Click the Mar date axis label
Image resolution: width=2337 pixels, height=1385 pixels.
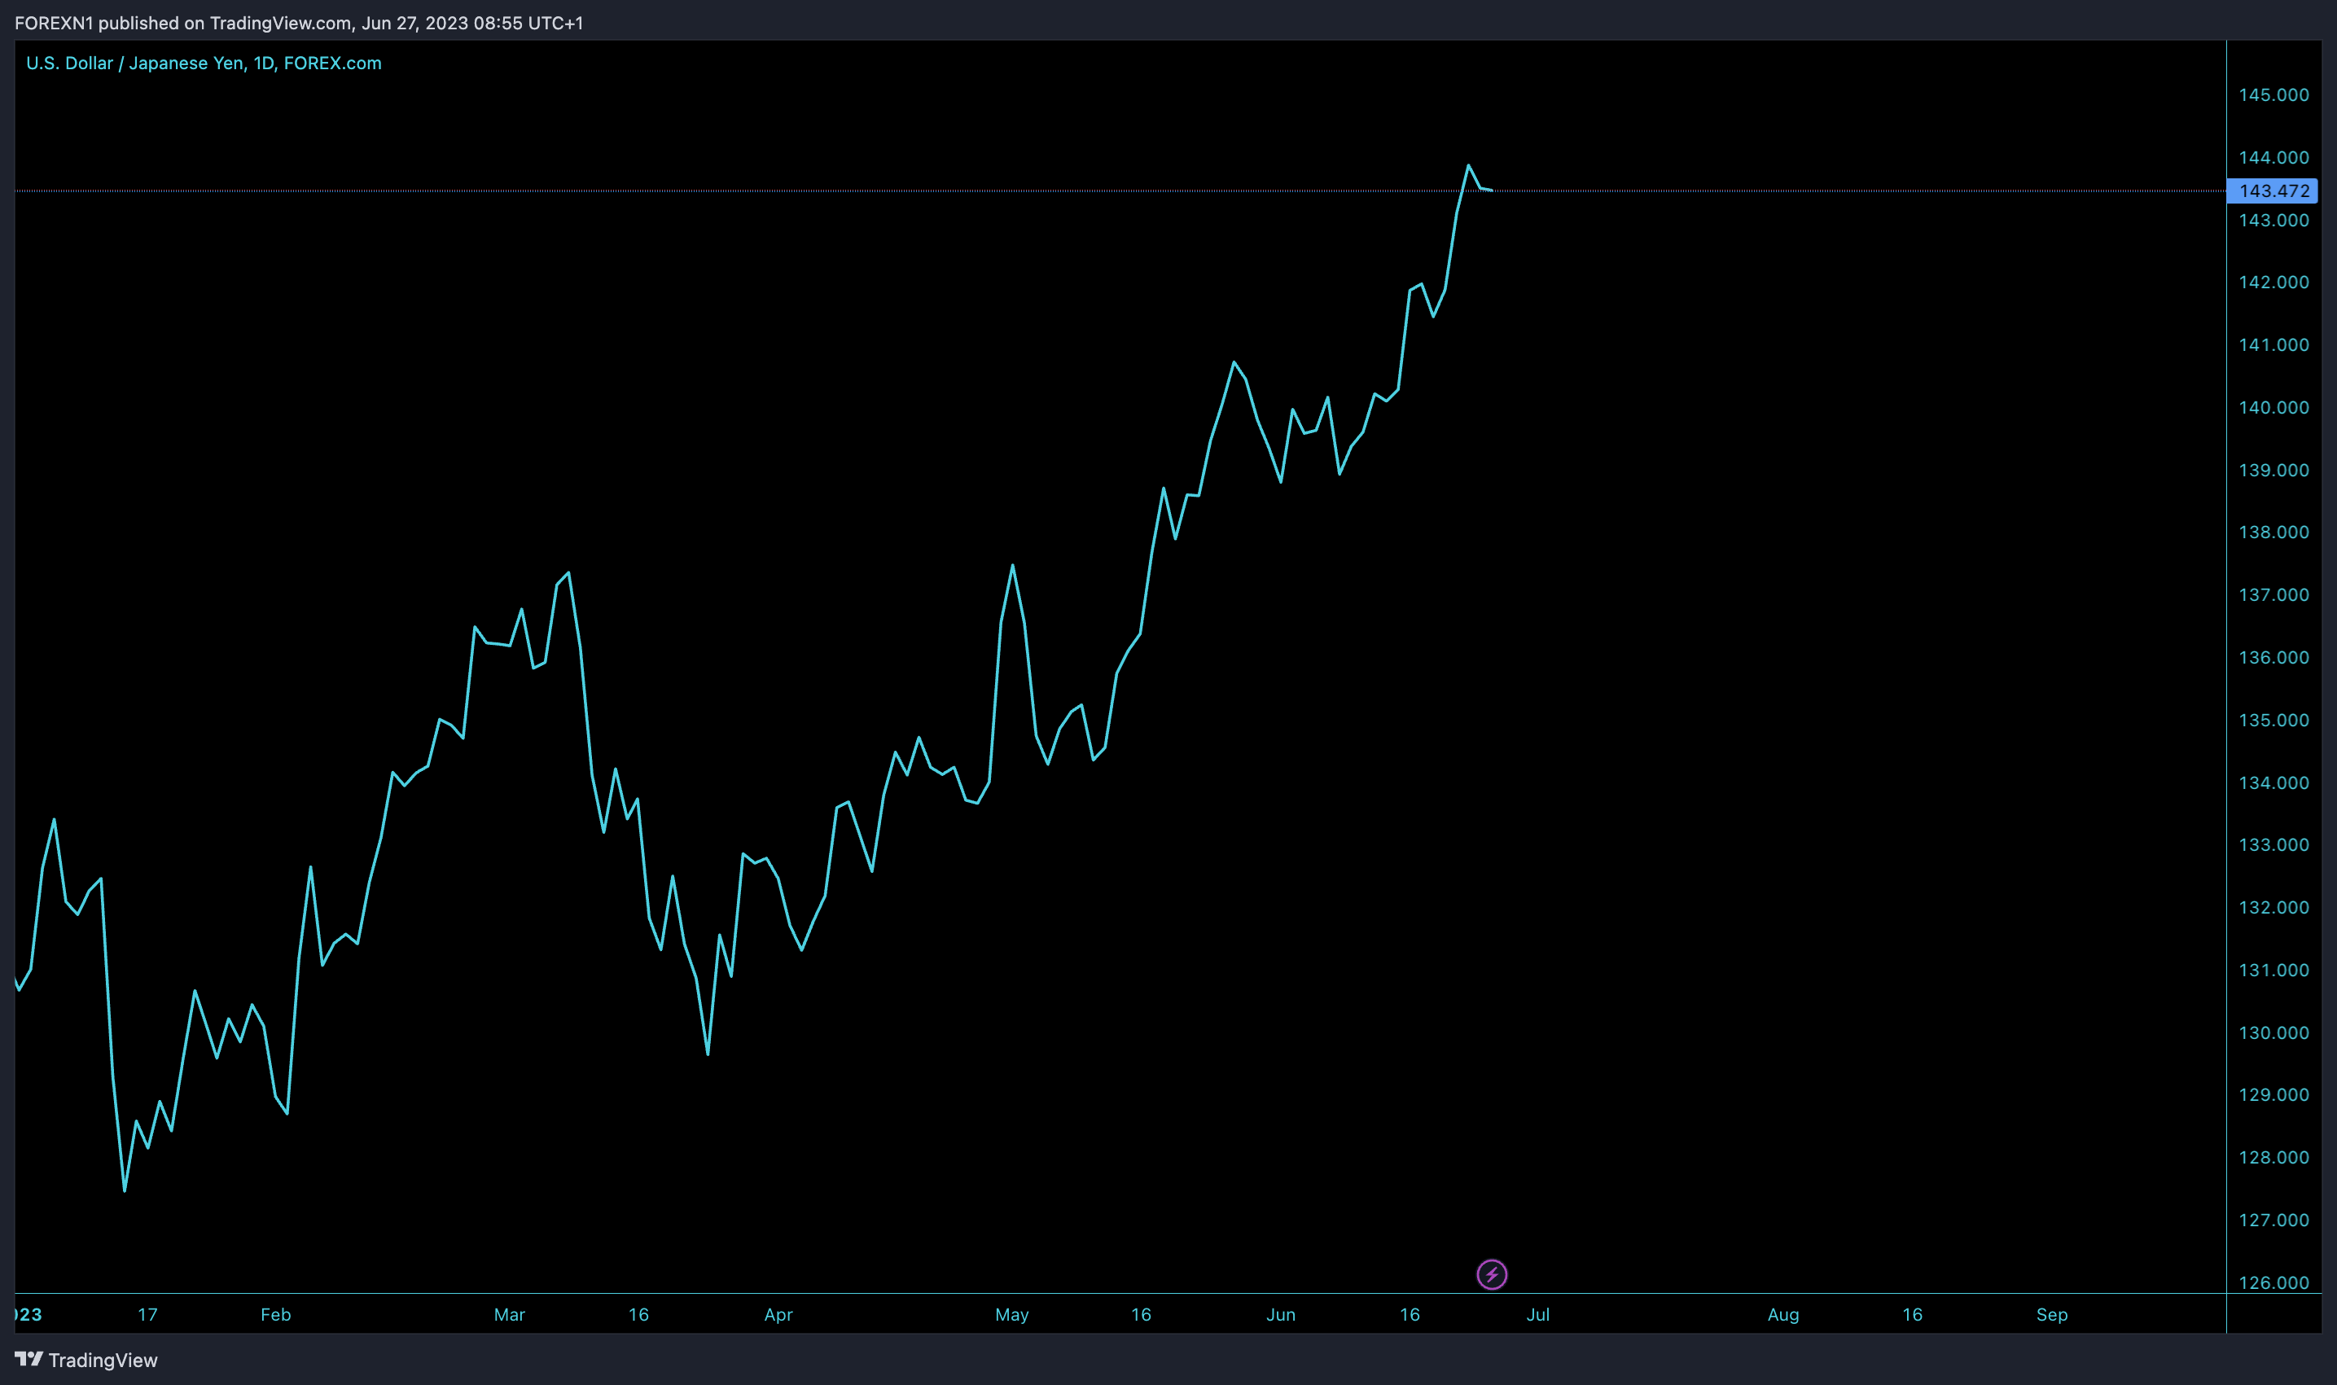510,1314
